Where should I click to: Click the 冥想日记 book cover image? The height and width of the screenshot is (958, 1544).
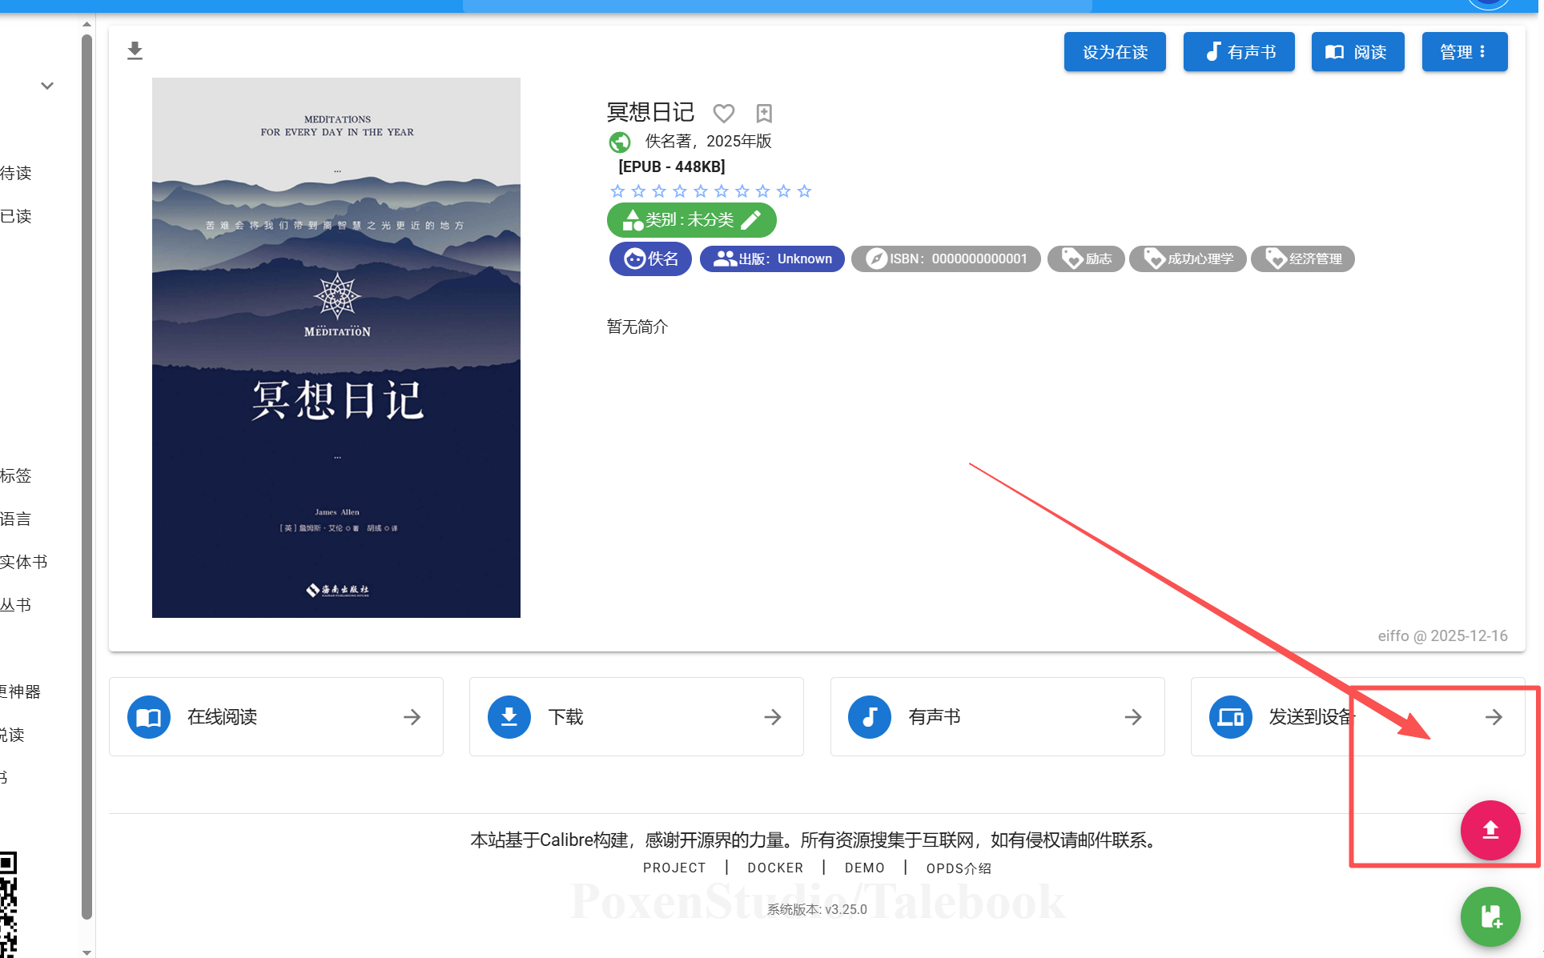pos(336,347)
